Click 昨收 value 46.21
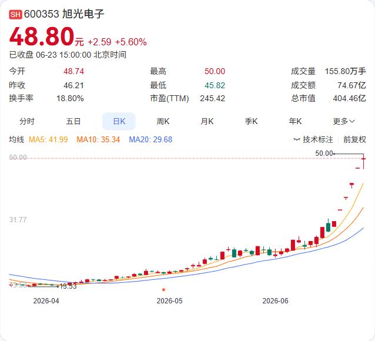 click(73, 85)
